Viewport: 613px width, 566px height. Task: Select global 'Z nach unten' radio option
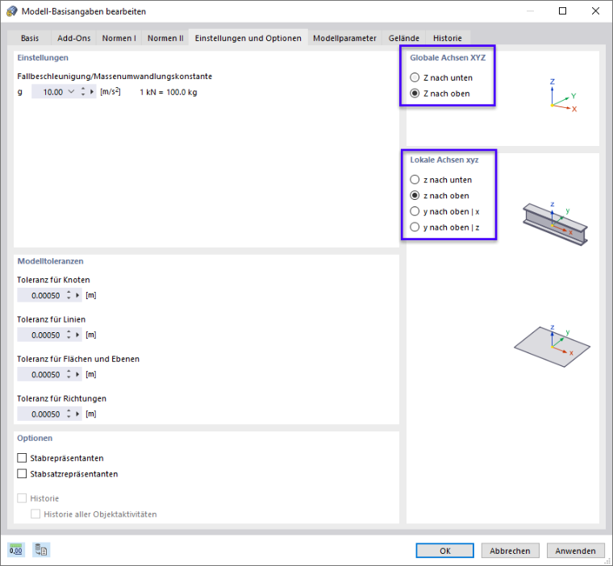pos(415,77)
